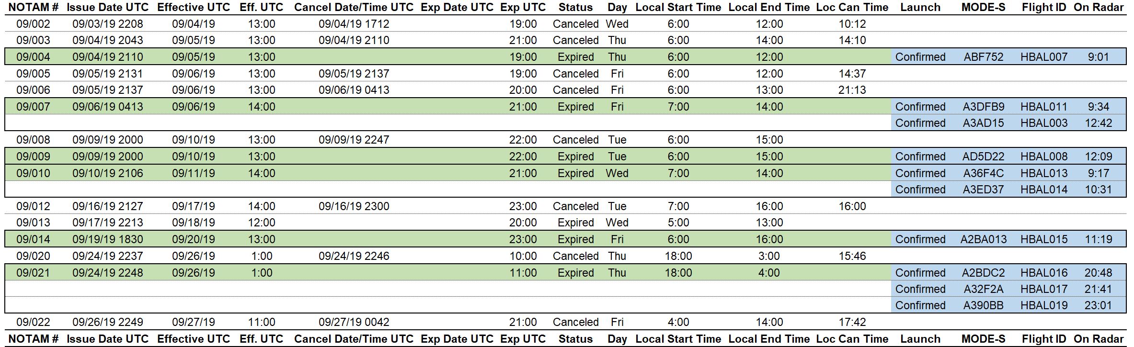Select MODE-S code A2BA013

(x=983, y=239)
